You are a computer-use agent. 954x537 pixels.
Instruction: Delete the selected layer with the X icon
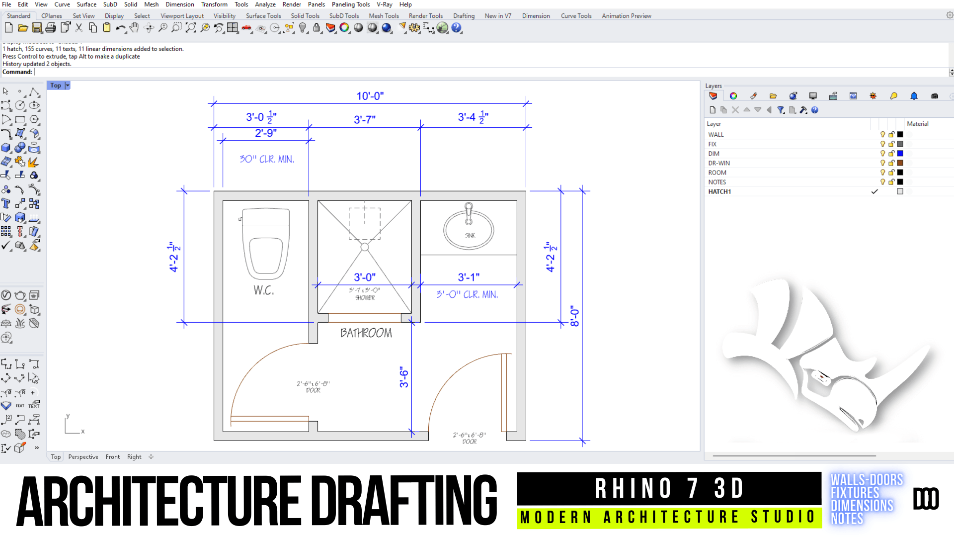[x=735, y=110]
